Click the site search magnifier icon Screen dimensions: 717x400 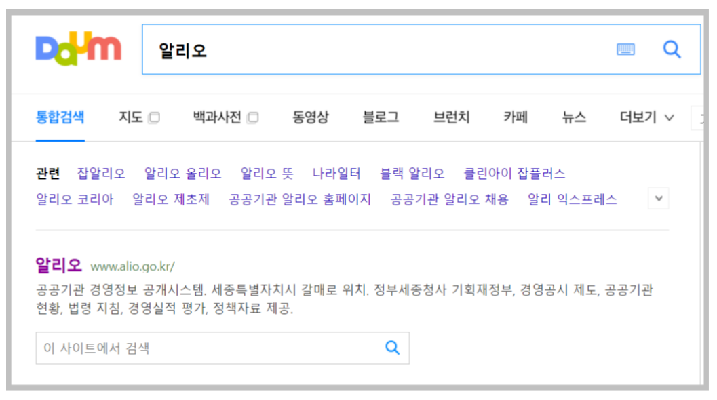pos(392,348)
